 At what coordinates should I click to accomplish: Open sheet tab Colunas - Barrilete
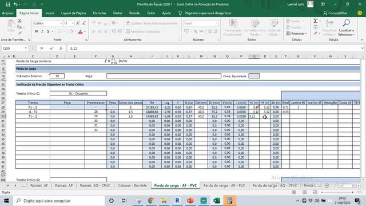[132, 185]
